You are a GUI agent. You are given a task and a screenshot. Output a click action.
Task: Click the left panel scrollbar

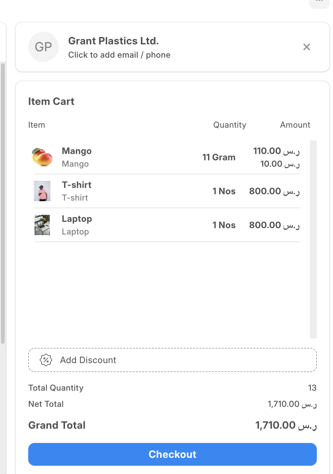click(x=3, y=203)
